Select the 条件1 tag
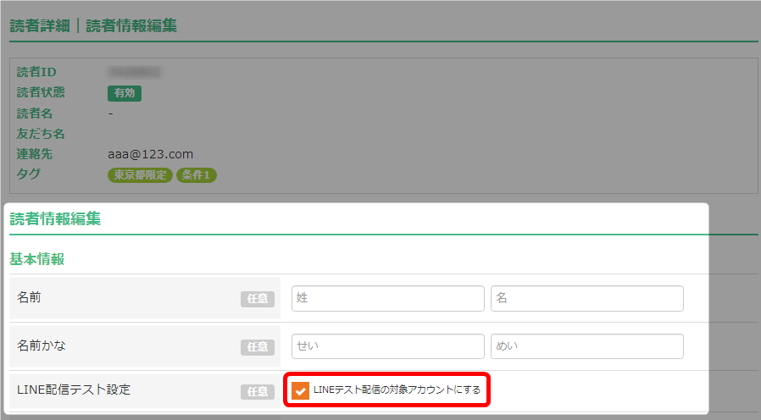 pos(196,175)
